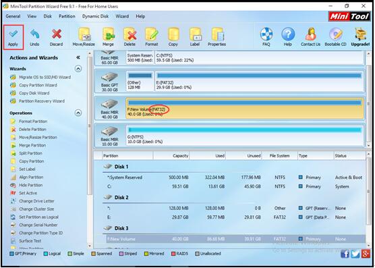375x268 pixels.
Task: Click the disk map vertical scrollbar down arrow
Action: click(x=368, y=145)
